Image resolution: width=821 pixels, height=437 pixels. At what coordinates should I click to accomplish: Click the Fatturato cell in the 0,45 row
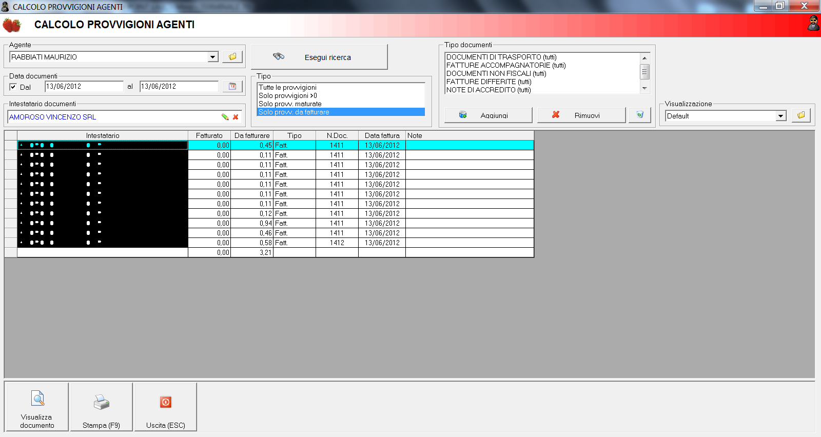(209, 145)
